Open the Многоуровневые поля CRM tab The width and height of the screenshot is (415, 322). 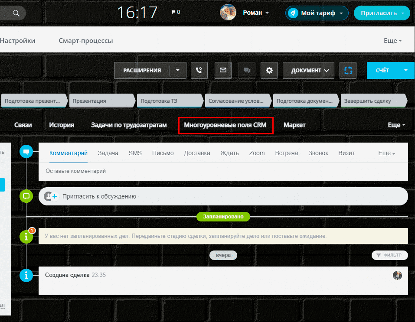tap(225, 125)
